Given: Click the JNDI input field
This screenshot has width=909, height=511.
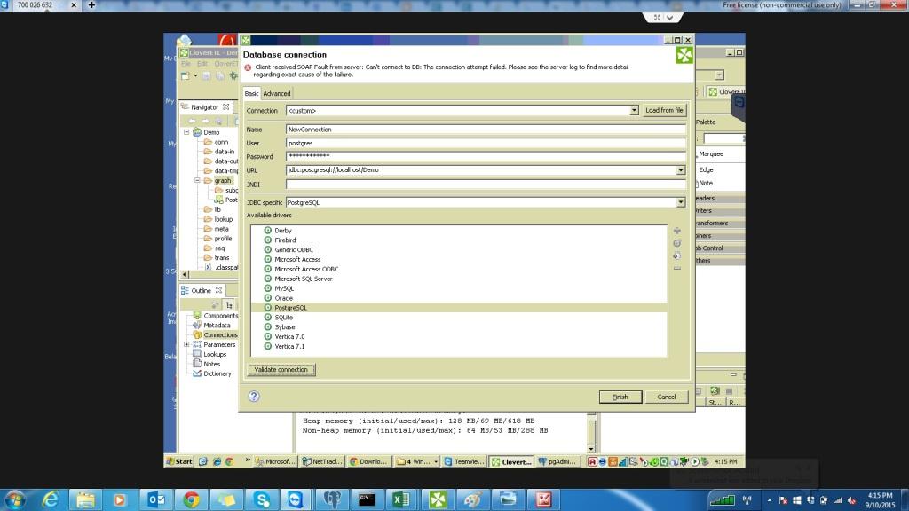Looking at the screenshot, I should tap(486, 185).
